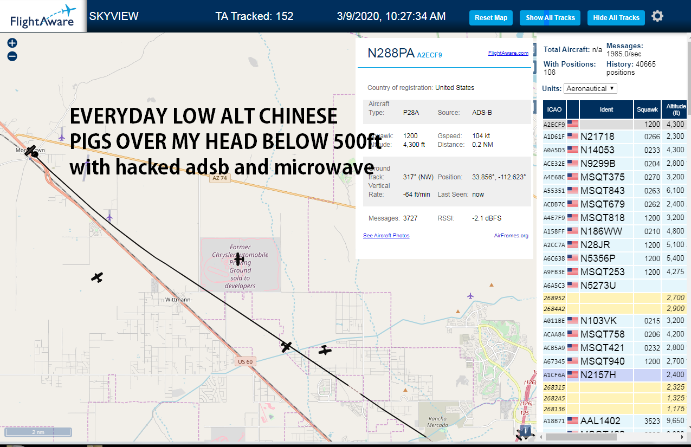The height and width of the screenshot is (447, 691).
Task: Select the N103VK aircraft row
Action: (615, 320)
